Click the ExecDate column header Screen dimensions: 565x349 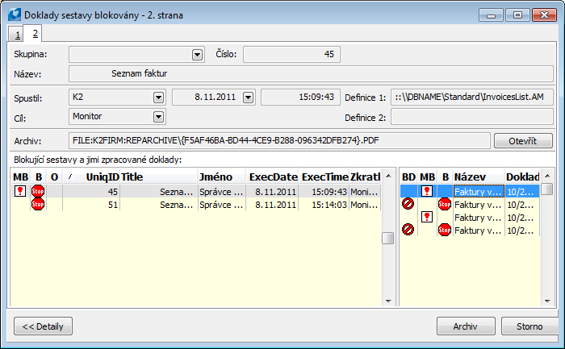coord(272,177)
